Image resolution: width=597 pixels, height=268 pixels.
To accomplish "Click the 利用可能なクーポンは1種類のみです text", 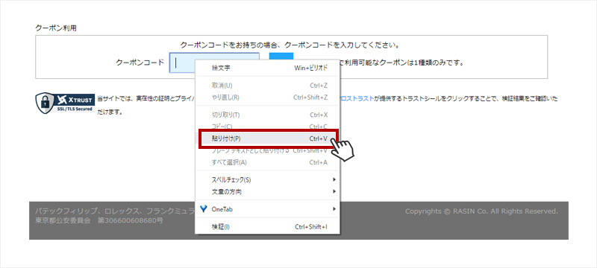I will pyautogui.click(x=404, y=63).
